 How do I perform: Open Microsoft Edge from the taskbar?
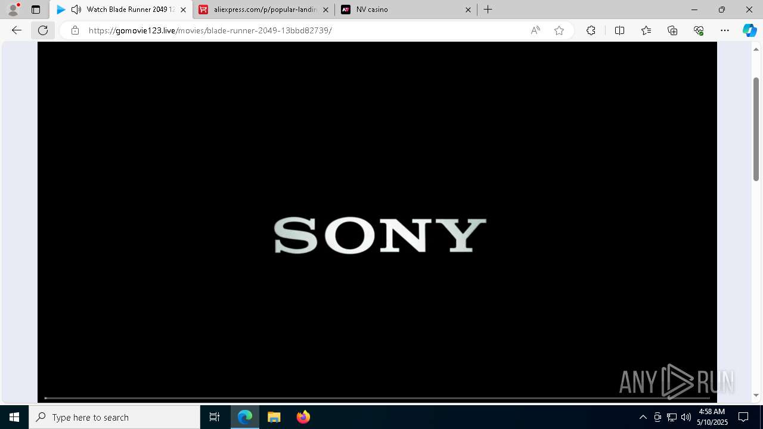(245, 417)
